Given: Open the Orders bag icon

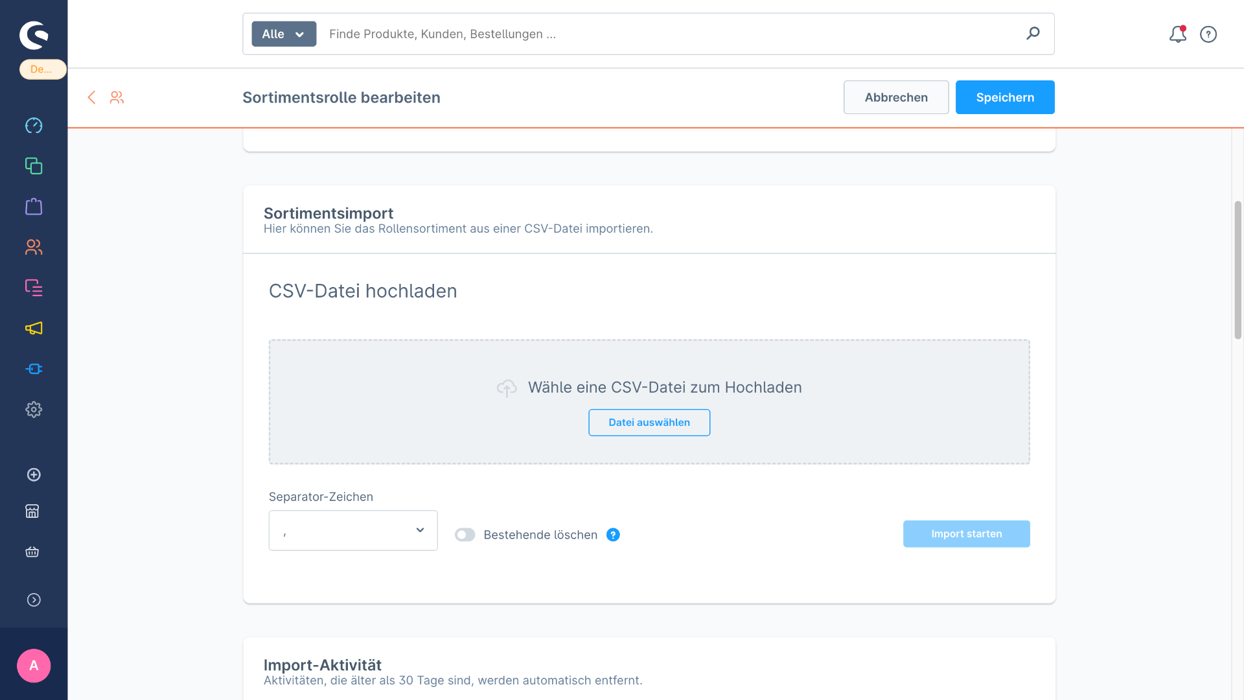Looking at the screenshot, I should coord(34,207).
